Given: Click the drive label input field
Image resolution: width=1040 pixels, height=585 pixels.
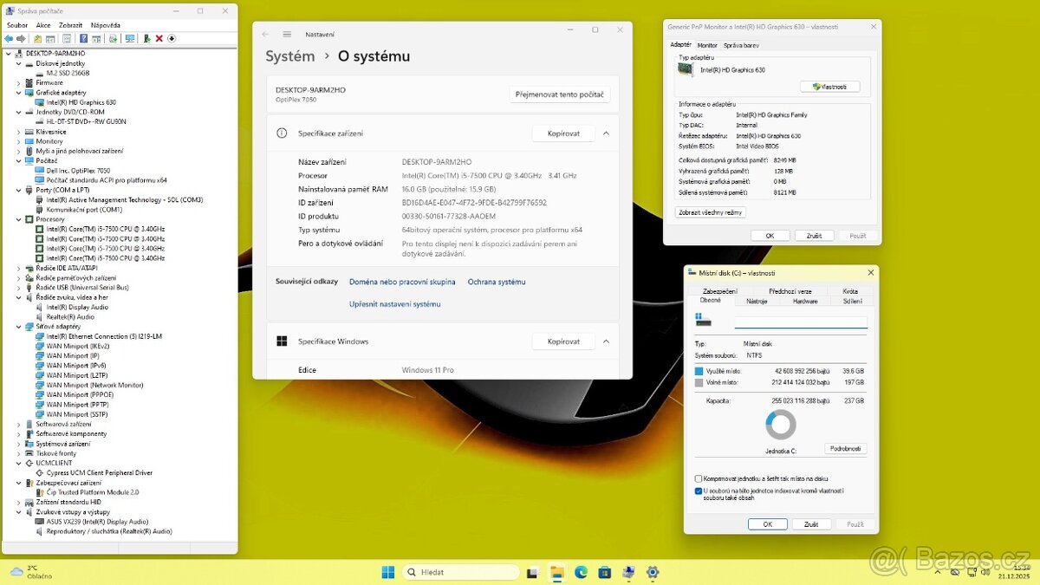Looking at the screenshot, I should [x=800, y=322].
